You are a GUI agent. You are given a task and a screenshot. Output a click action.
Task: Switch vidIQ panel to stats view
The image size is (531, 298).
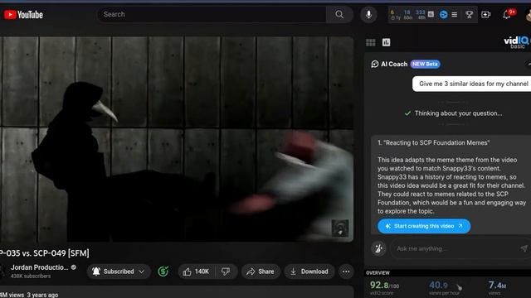[386, 42]
